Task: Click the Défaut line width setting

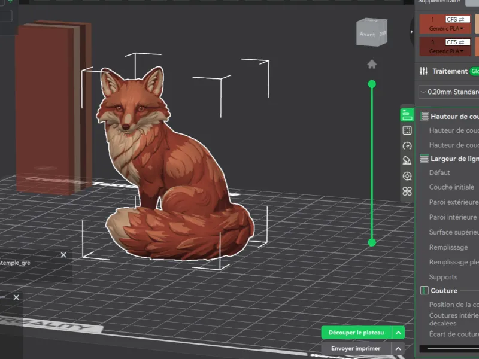Action: pyautogui.click(x=439, y=172)
